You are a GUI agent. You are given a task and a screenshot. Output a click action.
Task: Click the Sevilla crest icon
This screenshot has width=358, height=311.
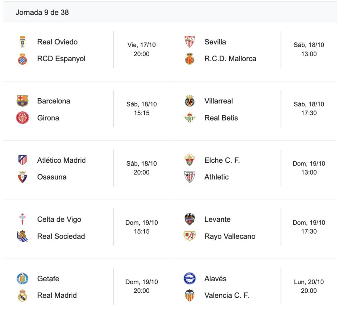coord(189,42)
